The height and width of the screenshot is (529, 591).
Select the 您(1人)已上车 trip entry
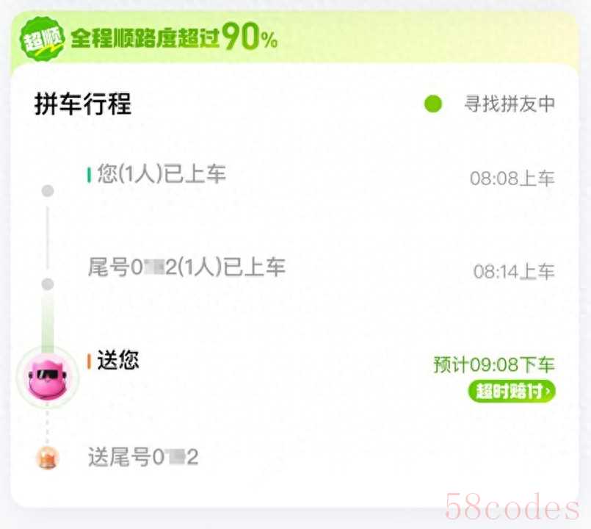tap(162, 174)
